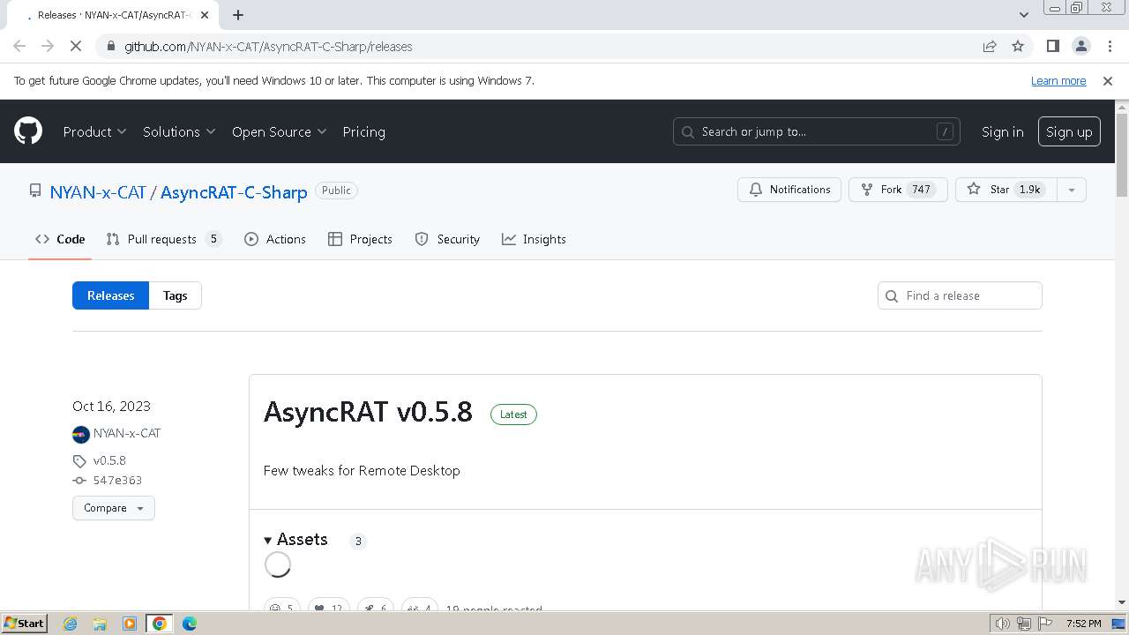
Task: Collapse the Assets section
Action: pos(295,540)
